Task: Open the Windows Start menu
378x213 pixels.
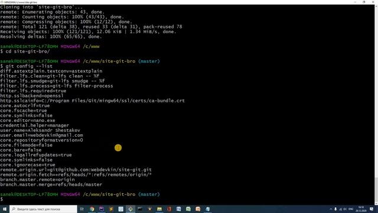Action: (5, 209)
